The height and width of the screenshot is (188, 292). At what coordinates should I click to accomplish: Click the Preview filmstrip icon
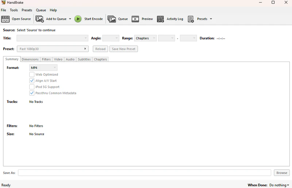point(135,19)
